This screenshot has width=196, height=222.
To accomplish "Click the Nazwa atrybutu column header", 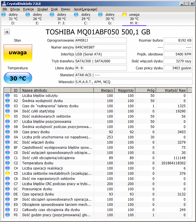I will click(x=57, y=90).
